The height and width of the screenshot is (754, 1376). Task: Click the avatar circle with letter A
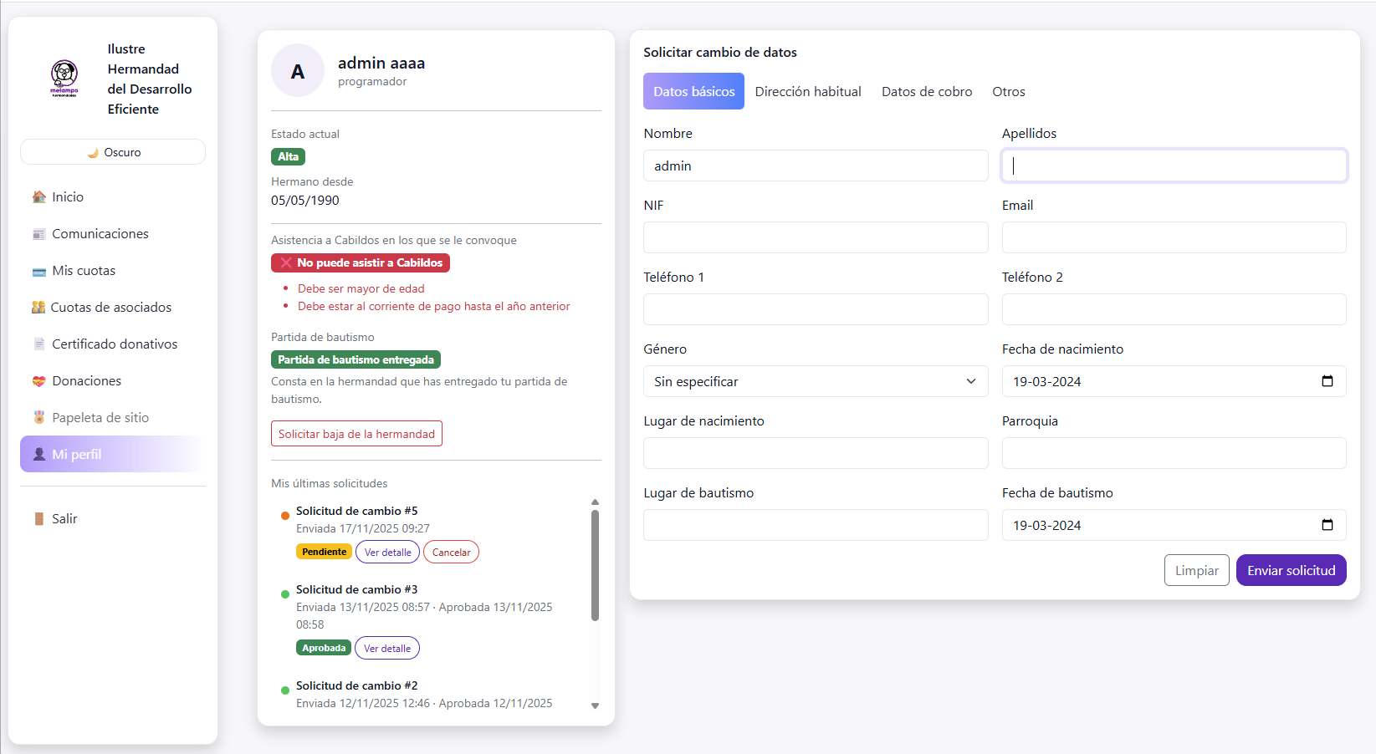tap(298, 71)
